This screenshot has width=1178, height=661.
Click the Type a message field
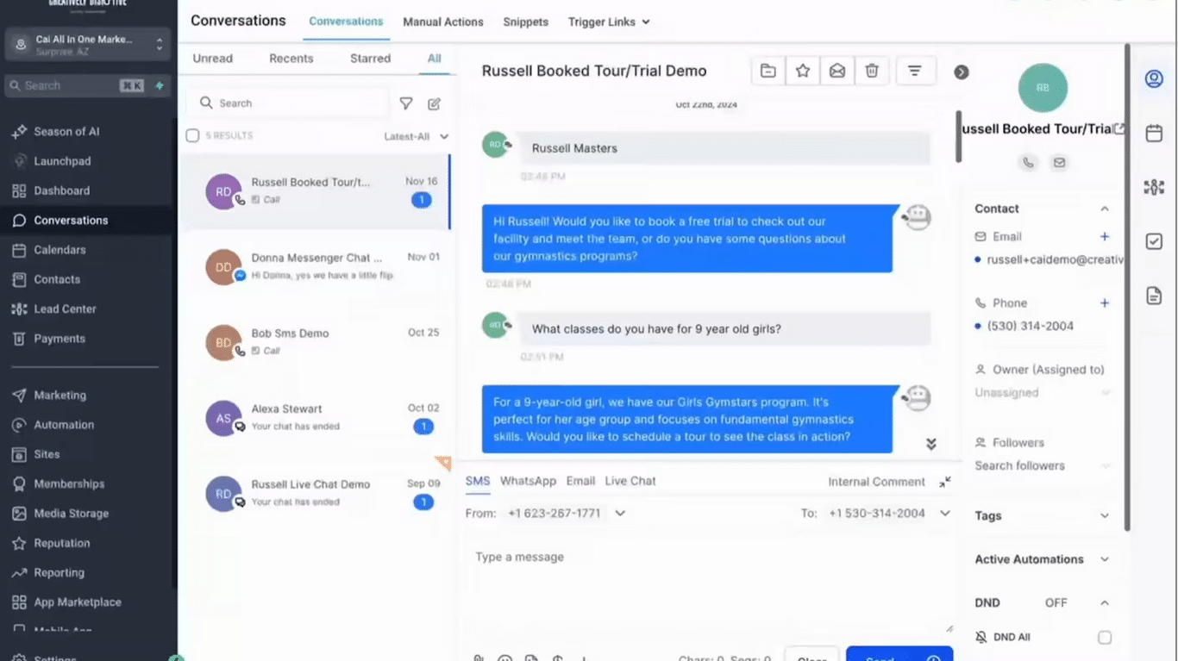(707, 586)
